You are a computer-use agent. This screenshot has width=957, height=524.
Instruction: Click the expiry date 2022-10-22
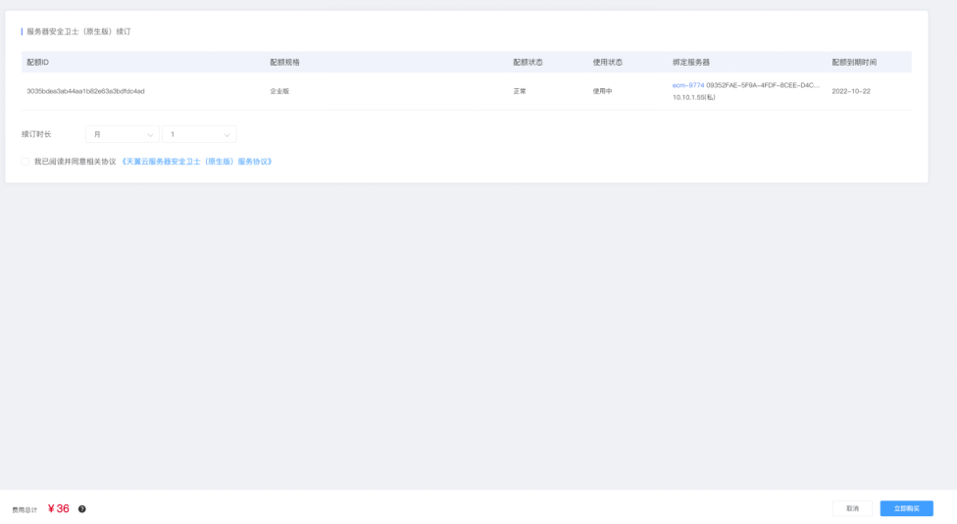pyautogui.click(x=851, y=91)
